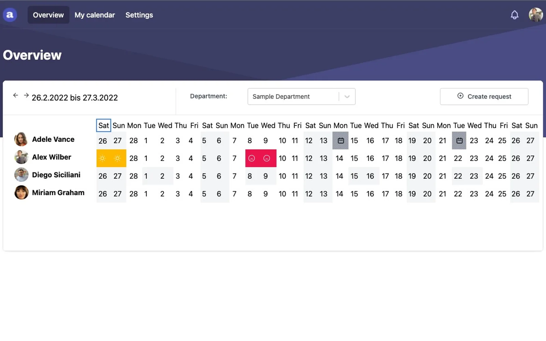
Task: Click Miriam Graham's avatar
Action: pos(21,193)
